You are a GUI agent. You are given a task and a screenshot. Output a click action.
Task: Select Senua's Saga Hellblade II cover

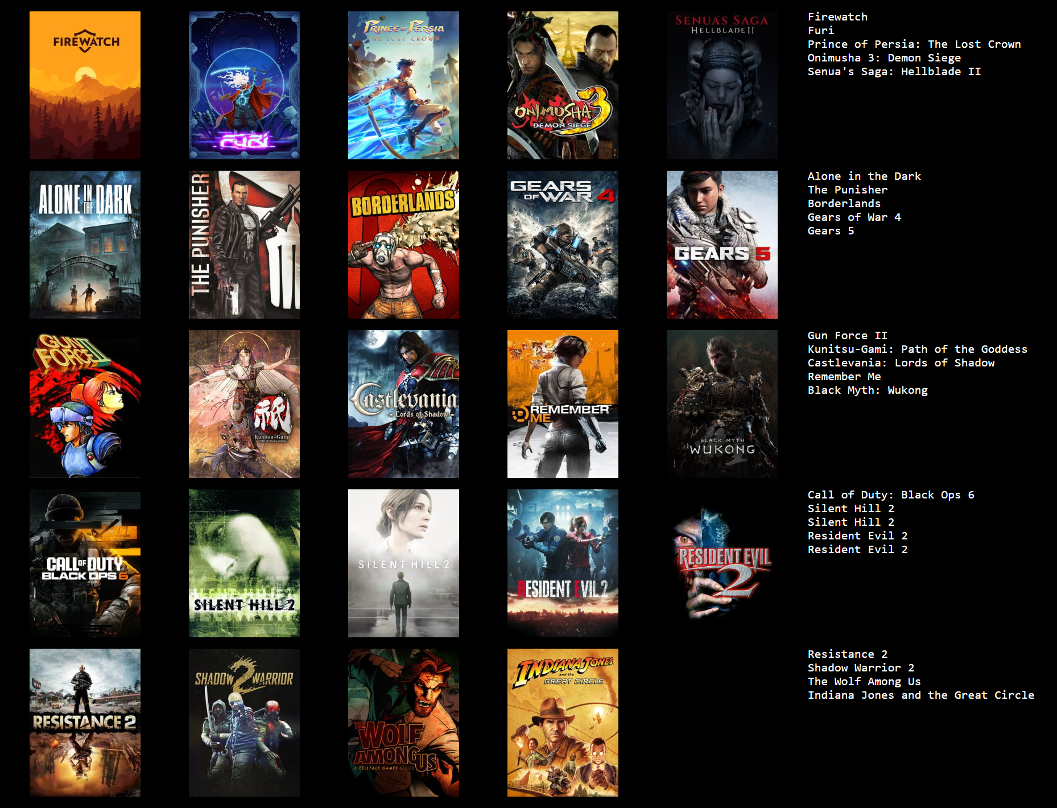point(722,85)
